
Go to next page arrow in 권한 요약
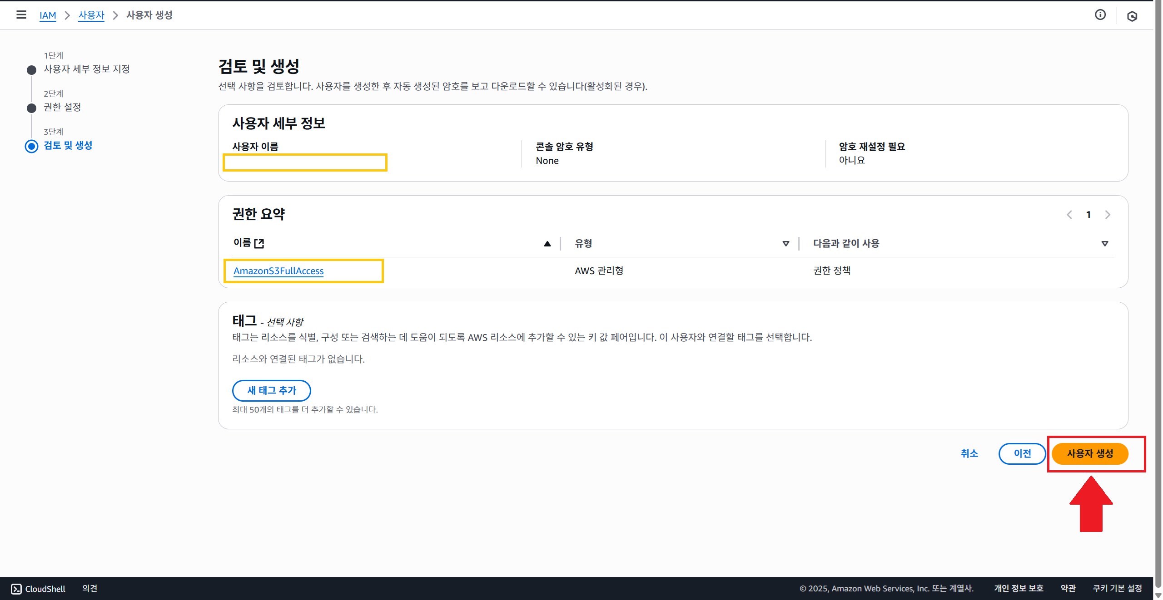[1108, 215]
